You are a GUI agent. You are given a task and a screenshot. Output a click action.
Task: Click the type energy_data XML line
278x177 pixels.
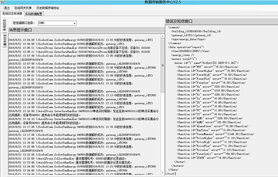click(188, 39)
